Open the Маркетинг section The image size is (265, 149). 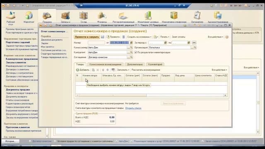pos(29,17)
